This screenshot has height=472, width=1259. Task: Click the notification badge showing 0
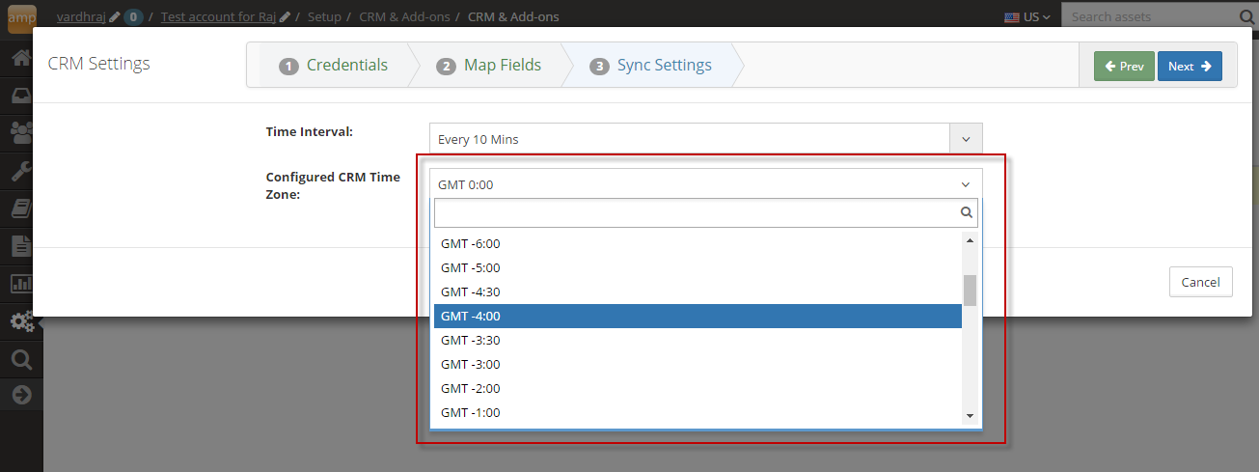[133, 17]
